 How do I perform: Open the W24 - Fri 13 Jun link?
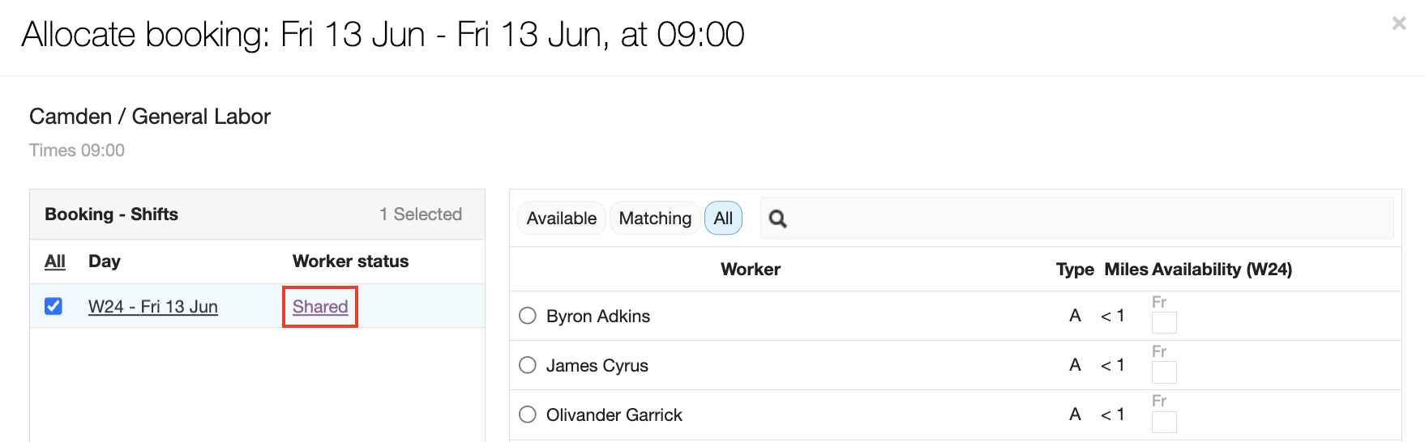153,307
